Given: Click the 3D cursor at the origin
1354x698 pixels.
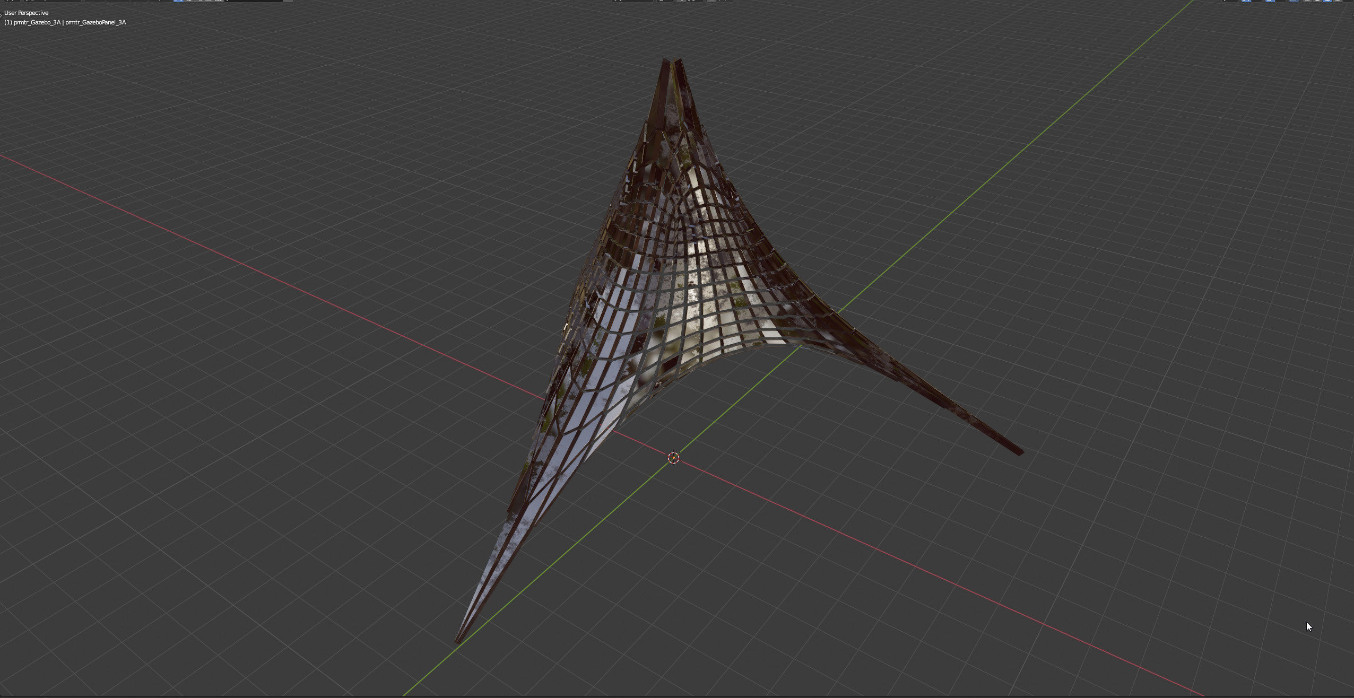Looking at the screenshot, I should (x=673, y=458).
